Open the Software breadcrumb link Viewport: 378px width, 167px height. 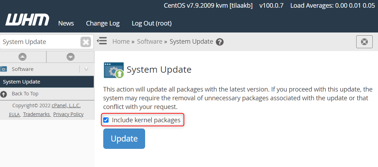150,42
